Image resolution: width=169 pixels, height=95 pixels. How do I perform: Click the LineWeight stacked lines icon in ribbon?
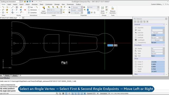point(69,13)
